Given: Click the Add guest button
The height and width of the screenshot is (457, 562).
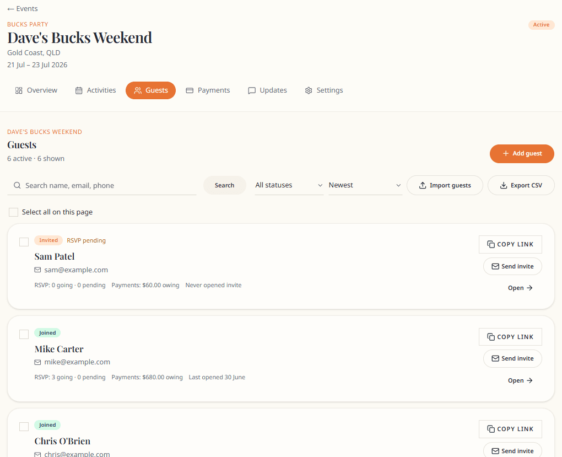Looking at the screenshot, I should coord(522,154).
